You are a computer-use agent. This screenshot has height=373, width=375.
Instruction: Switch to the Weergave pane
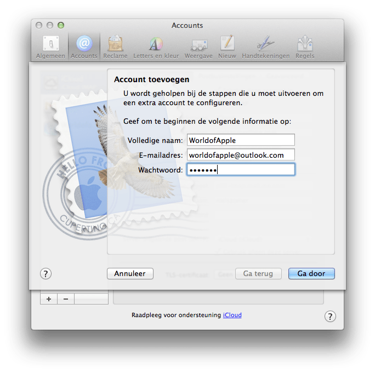coord(198,47)
